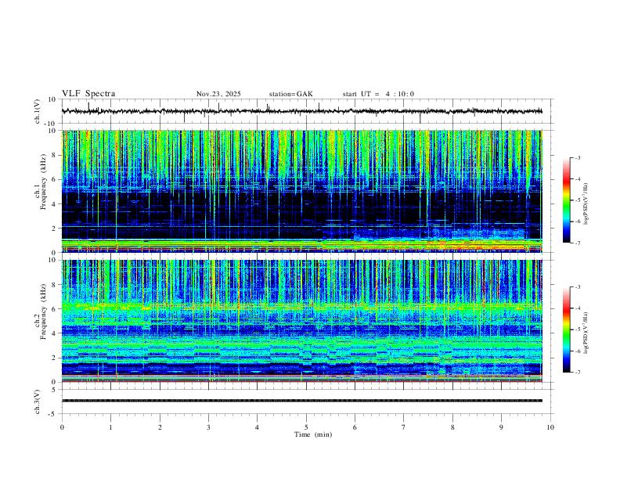
Task: Click the ch.1 voltage waveform trace
Action: (x=302, y=111)
